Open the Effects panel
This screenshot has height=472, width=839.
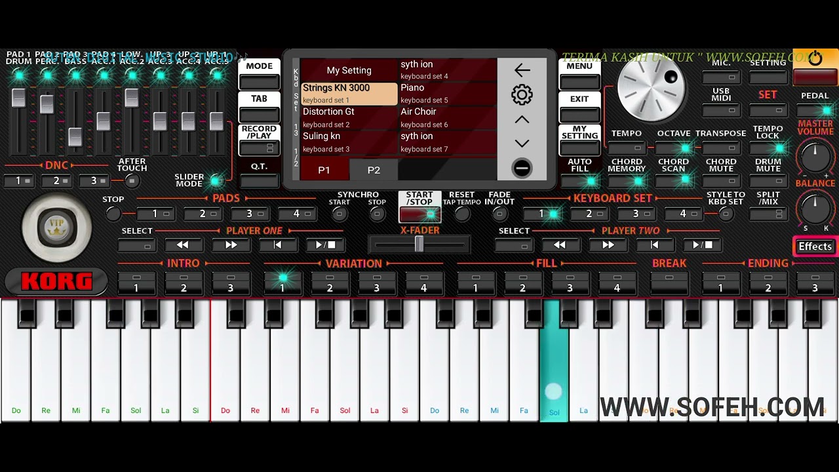(x=815, y=246)
